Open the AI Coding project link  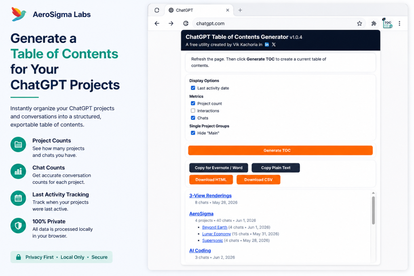pyautogui.click(x=200, y=251)
